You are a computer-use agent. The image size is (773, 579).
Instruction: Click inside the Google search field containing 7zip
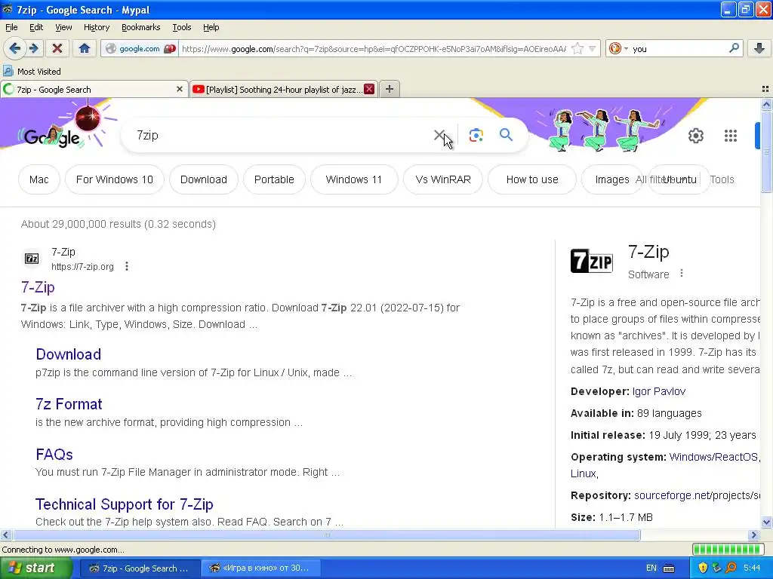[281, 136]
